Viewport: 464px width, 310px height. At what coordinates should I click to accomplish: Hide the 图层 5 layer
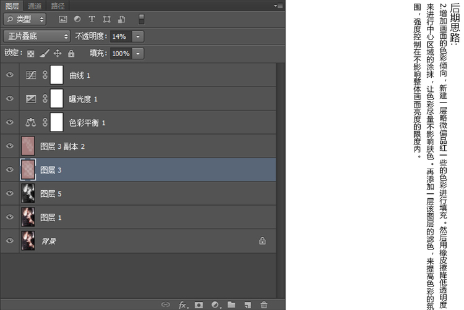pos(9,193)
